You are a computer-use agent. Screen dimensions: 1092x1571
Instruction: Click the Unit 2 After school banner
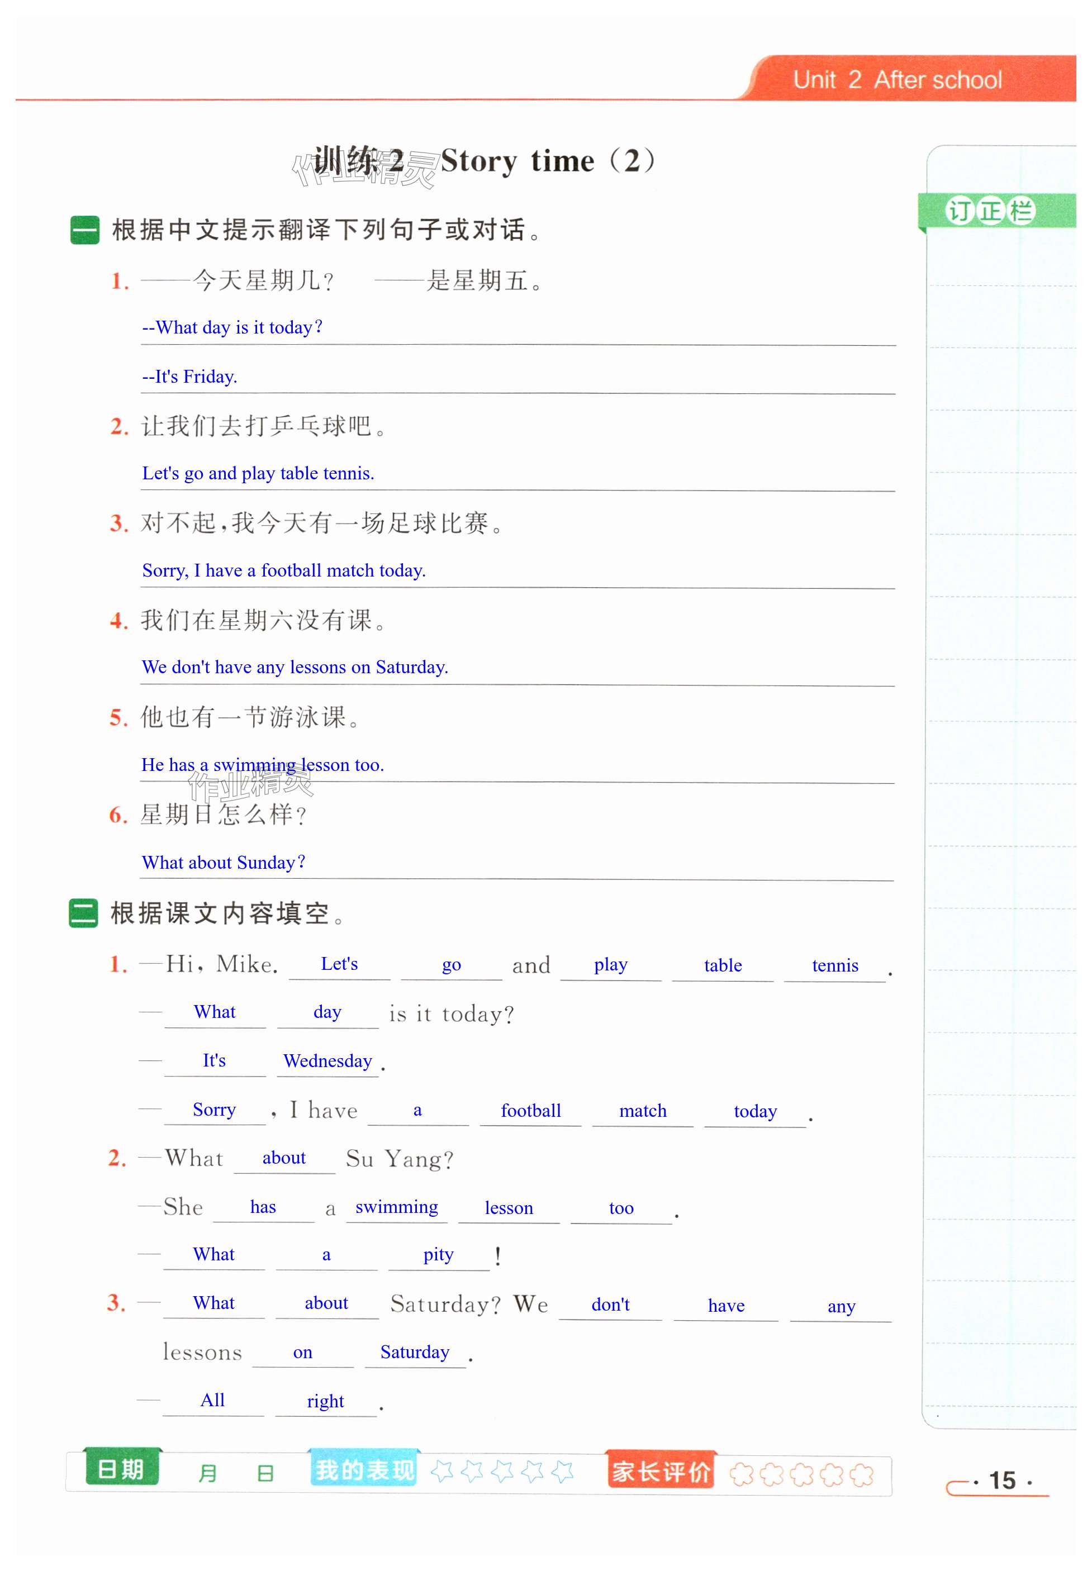pos(897,80)
